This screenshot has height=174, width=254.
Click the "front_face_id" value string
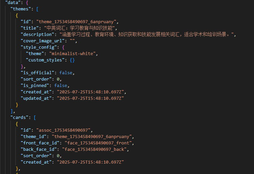pos(98,143)
